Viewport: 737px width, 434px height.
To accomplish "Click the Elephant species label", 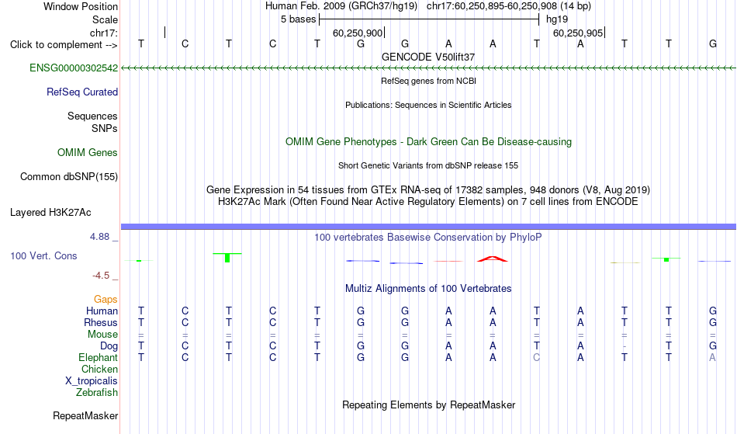I will coord(98,358).
